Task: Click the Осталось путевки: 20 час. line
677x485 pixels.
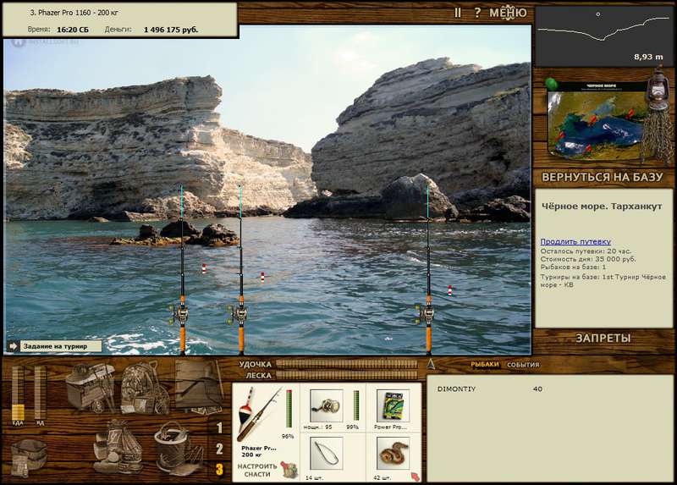Action: click(586, 251)
